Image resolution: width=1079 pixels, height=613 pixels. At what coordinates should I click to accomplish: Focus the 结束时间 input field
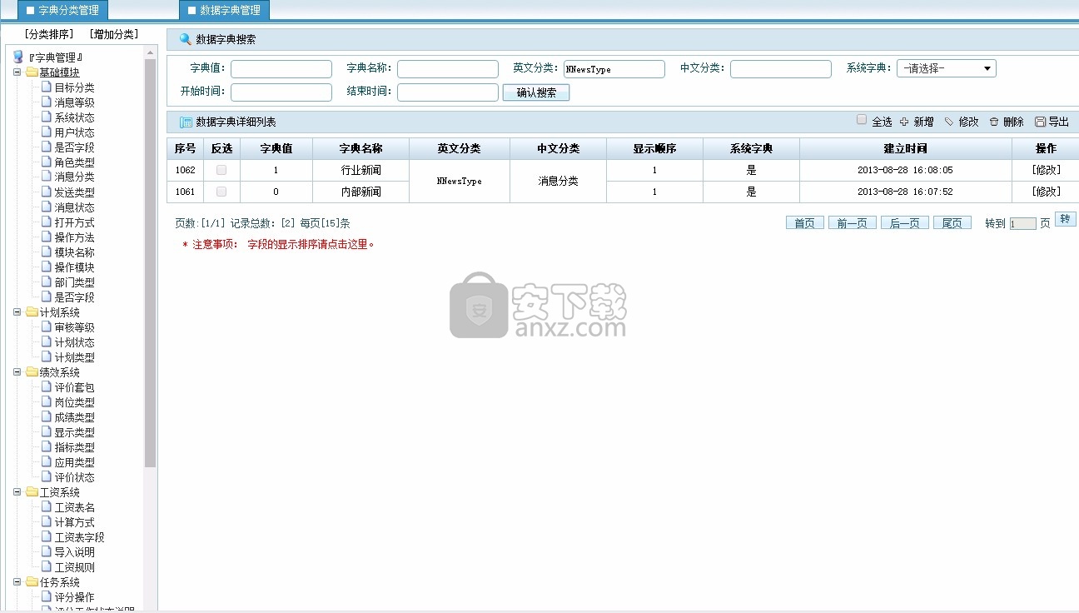pos(448,92)
